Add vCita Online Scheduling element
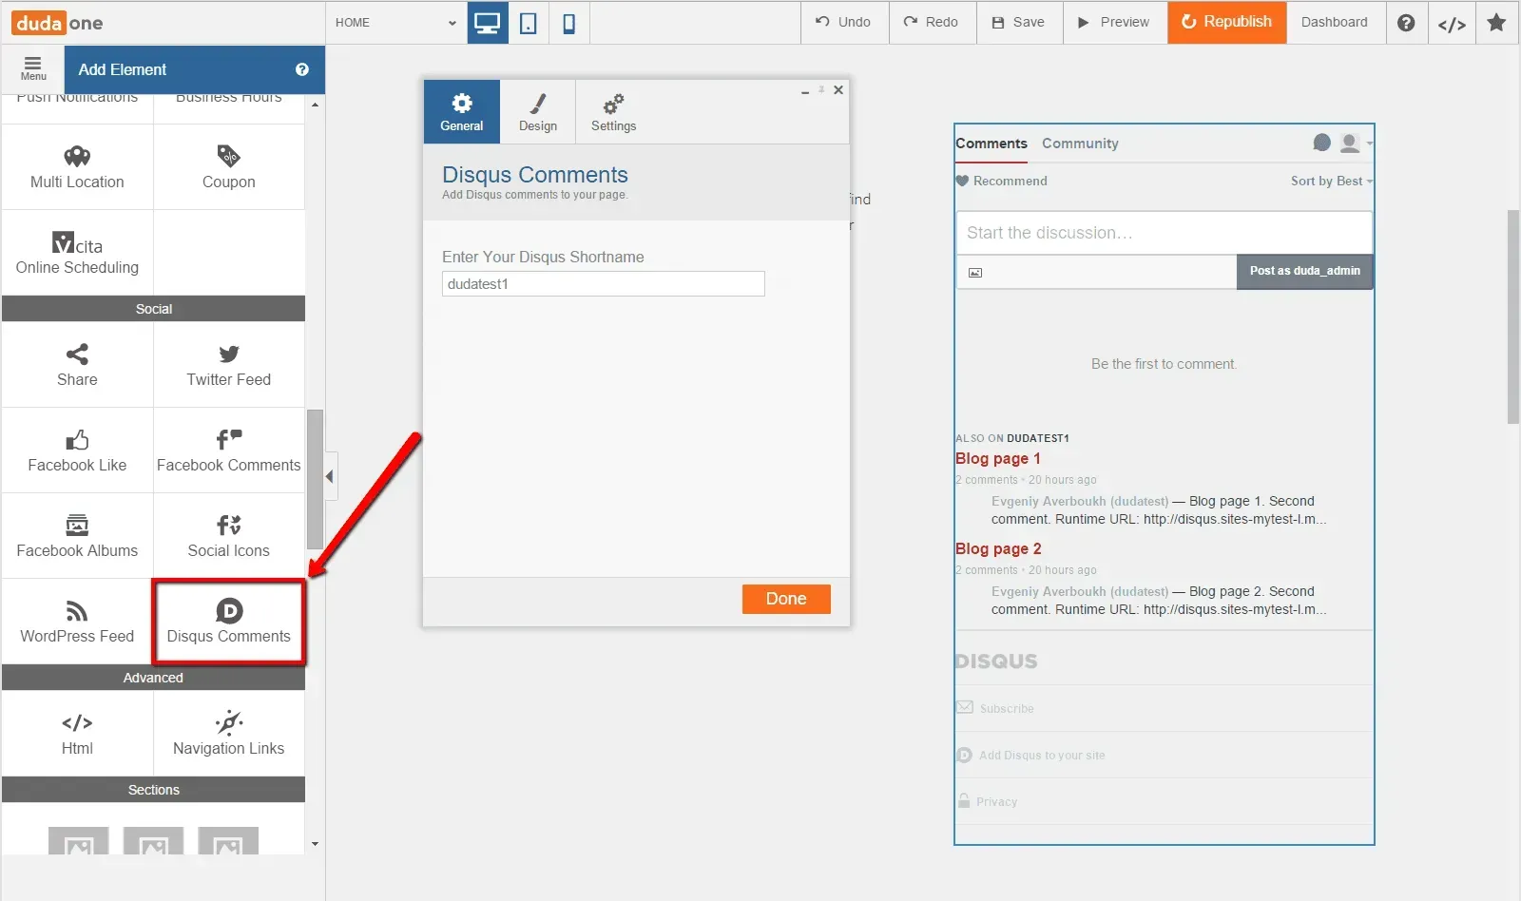Image resolution: width=1521 pixels, height=901 pixels. coord(77,253)
